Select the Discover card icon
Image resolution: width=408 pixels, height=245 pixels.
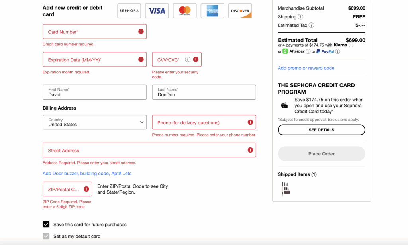point(240,11)
